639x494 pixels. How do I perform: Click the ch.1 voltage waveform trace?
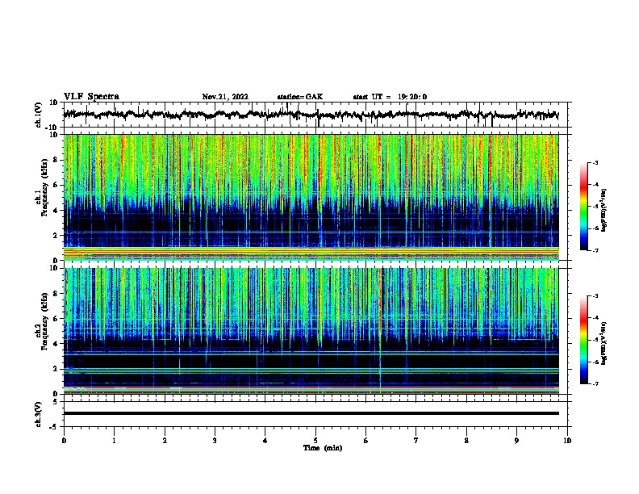pos(311,115)
